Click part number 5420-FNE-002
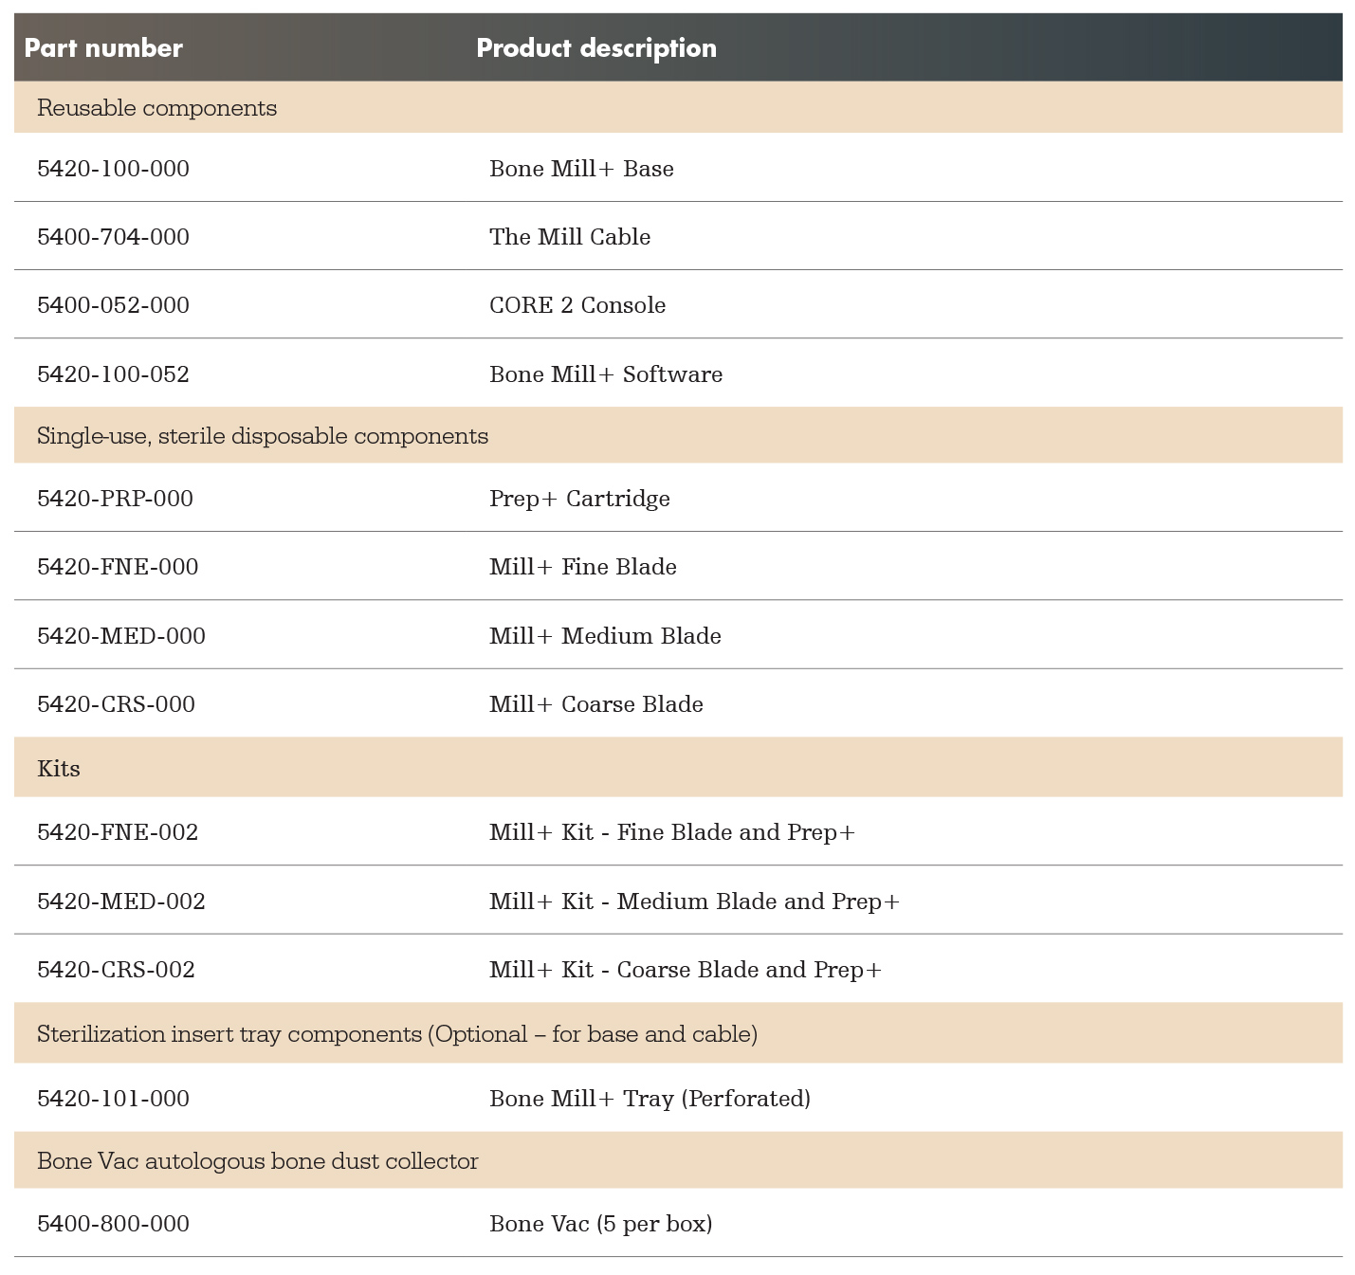The height and width of the screenshot is (1275, 1355). pyautogui.click(x=119, y=832)
